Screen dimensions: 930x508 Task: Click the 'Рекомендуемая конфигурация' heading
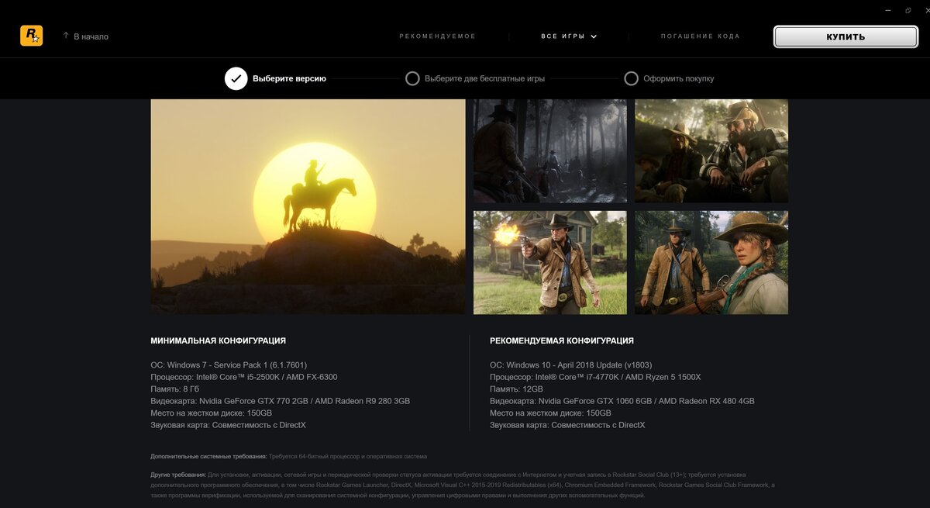tap(562, 340)
